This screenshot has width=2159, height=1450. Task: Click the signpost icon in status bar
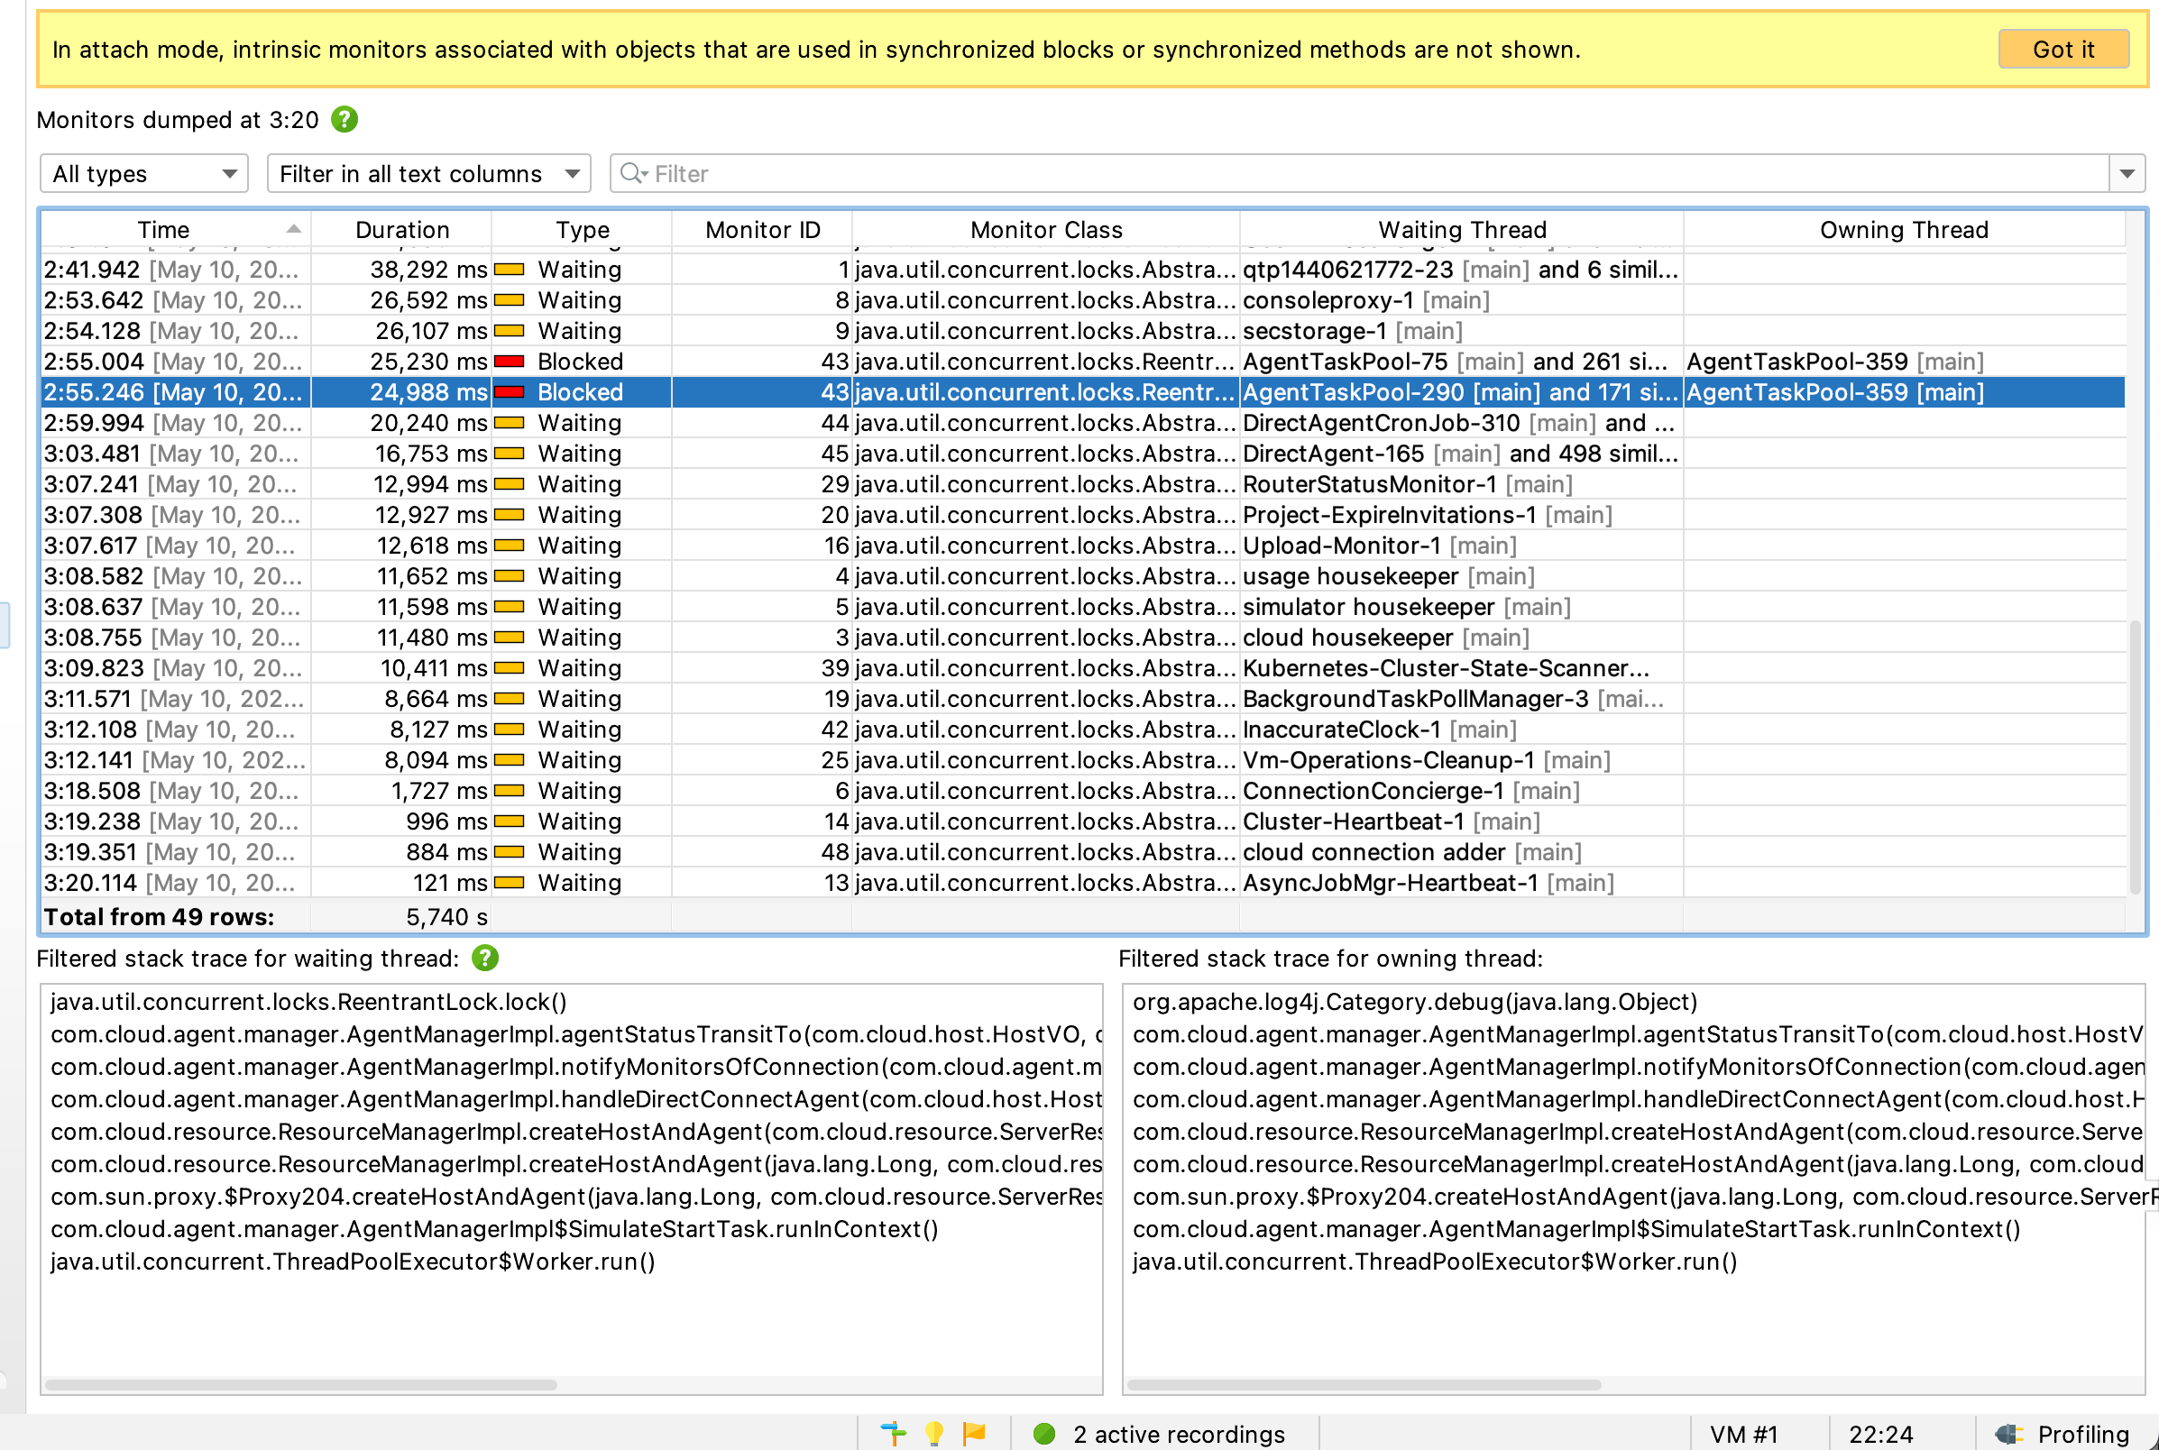(893, 1434)
